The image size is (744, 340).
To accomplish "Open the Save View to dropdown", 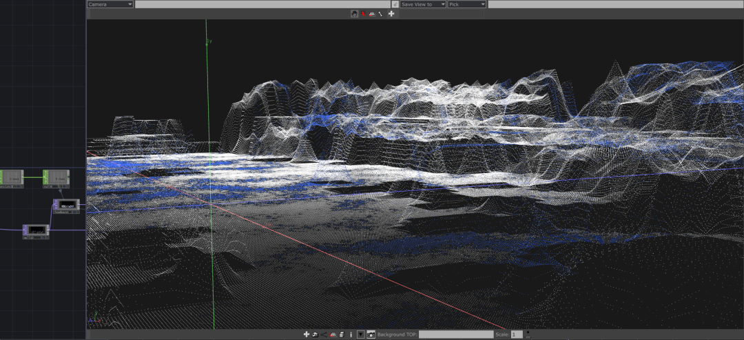I will [x=423, y=4].
